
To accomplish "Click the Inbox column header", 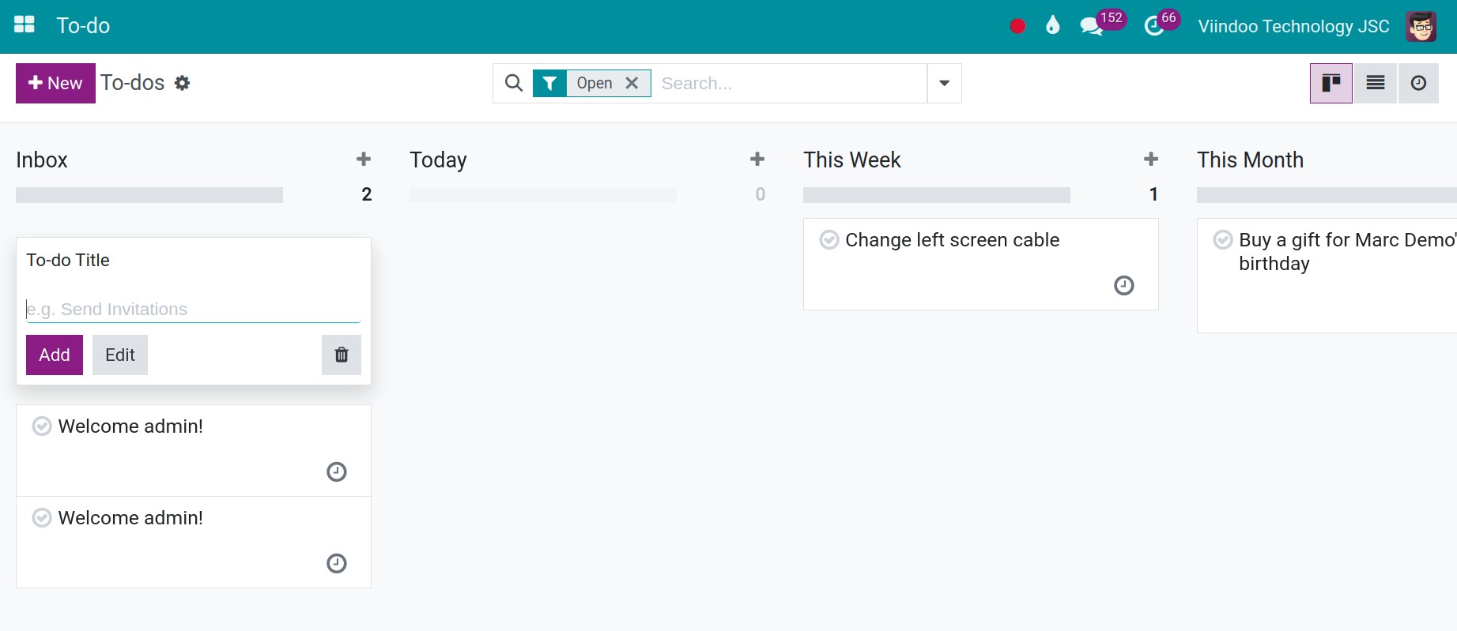I will tap(42, 160).
